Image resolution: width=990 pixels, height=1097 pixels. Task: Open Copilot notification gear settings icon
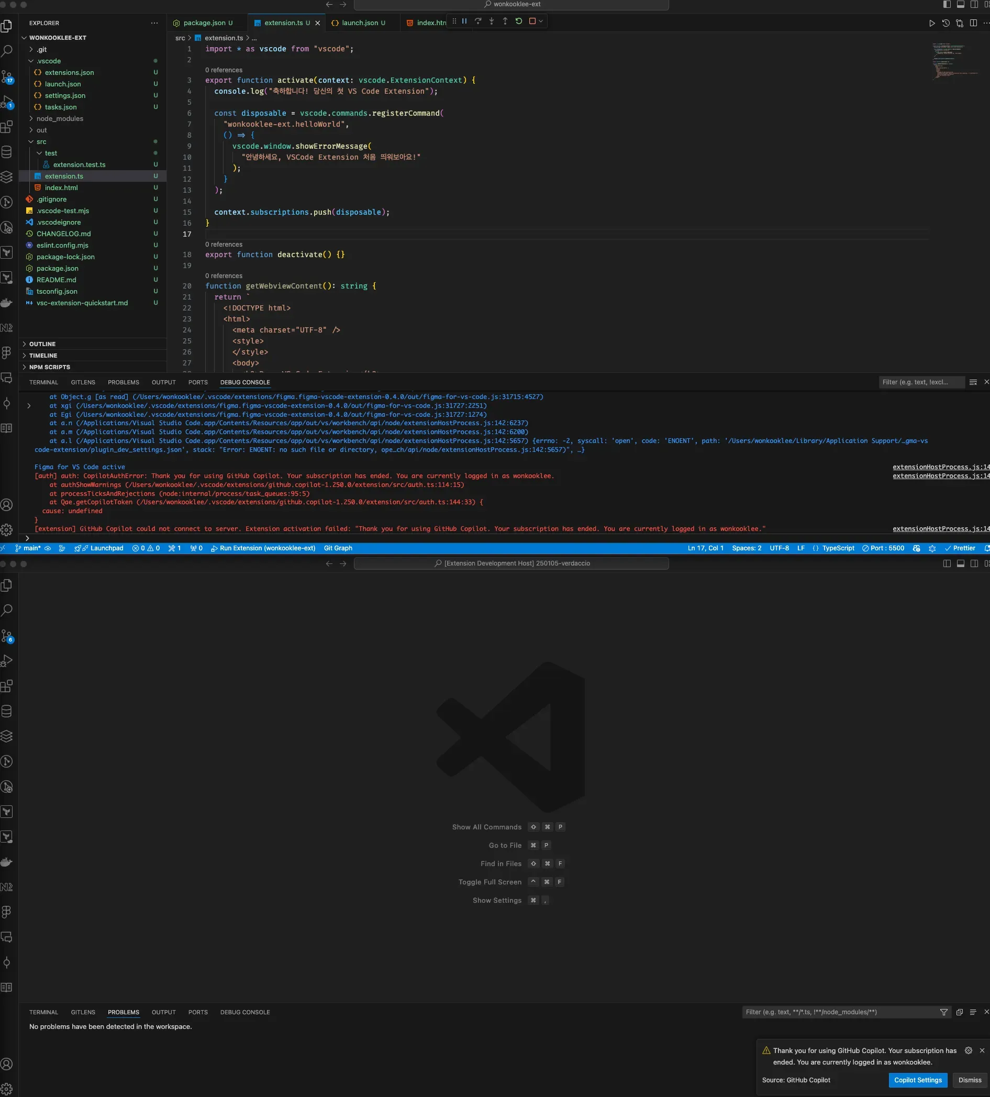(968, 1050)
